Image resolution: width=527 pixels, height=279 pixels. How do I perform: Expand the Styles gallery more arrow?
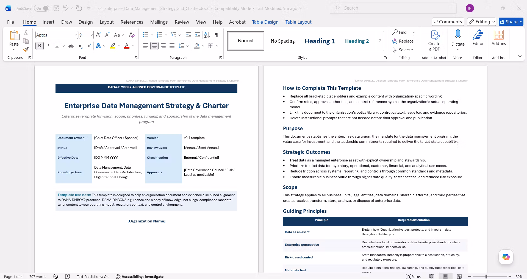pos(380,41)
